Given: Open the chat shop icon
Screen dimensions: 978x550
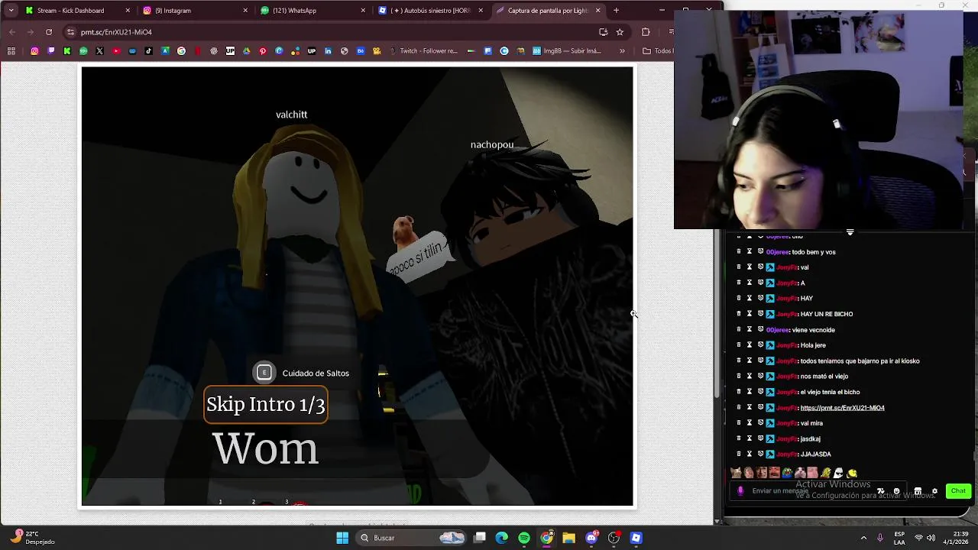Looking at the screenshot, I should [918, 491].
